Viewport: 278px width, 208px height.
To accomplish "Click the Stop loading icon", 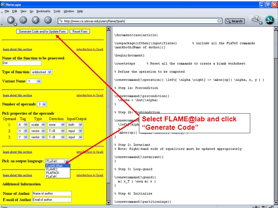I will point(48,20).
